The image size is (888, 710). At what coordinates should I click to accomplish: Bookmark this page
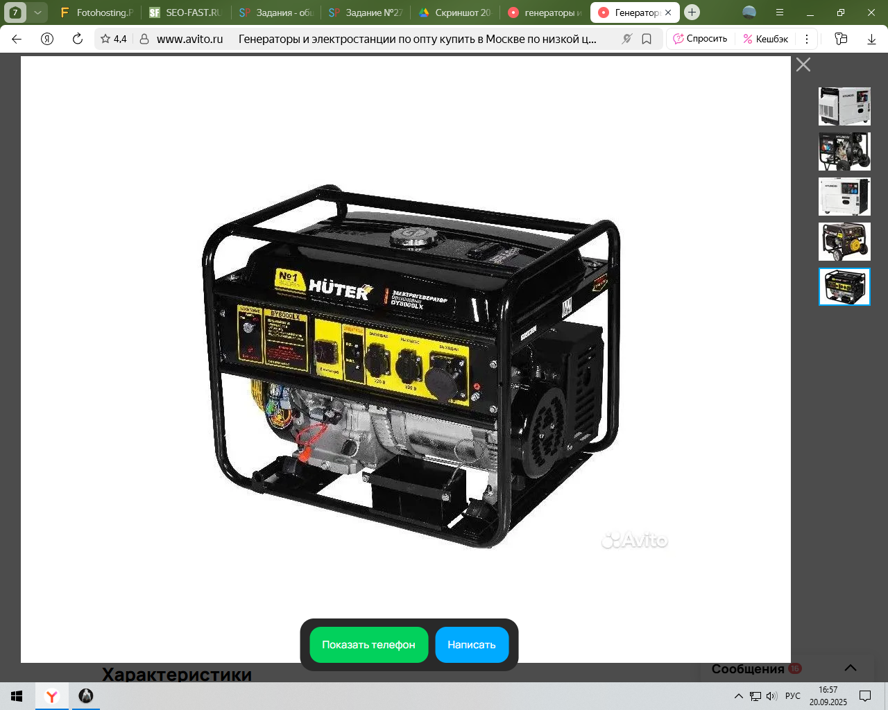click(x=647, y=39)
